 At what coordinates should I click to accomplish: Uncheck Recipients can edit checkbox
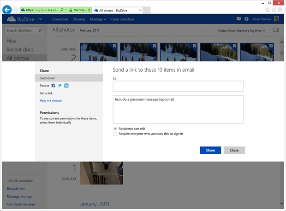tap(115, 128)
